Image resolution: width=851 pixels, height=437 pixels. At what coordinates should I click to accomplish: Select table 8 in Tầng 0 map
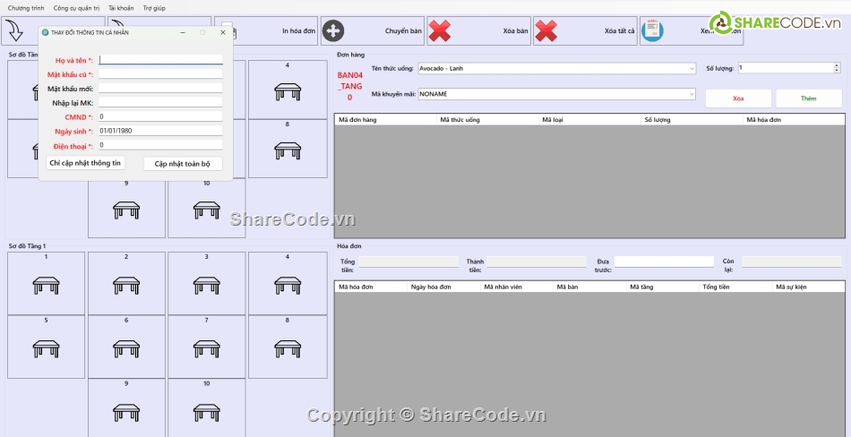click(x=287, y=149)
